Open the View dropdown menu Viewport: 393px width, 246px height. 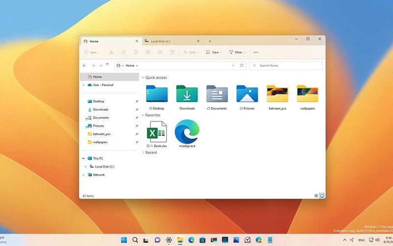(214, 52)
